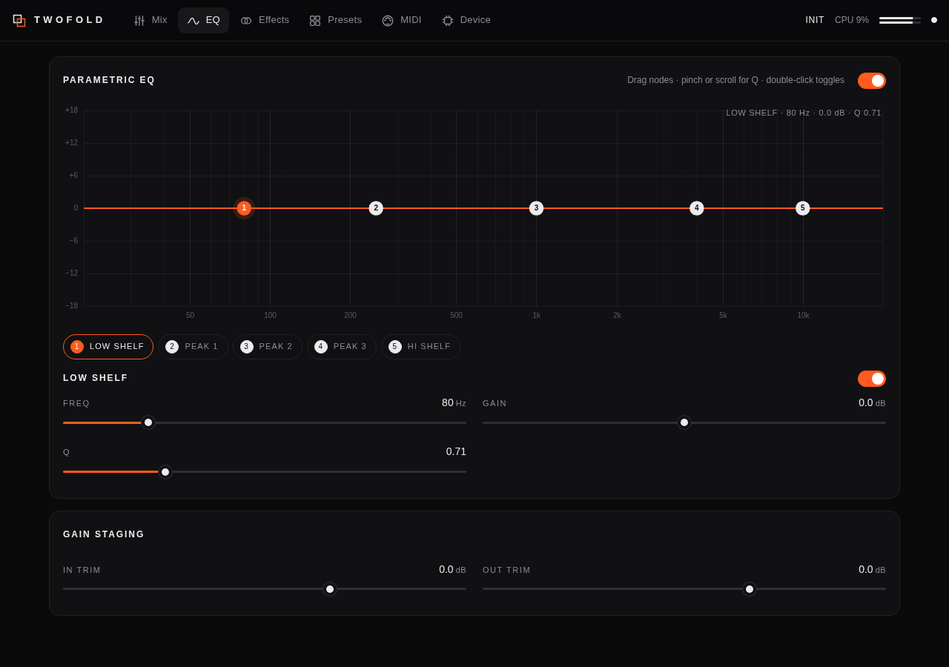The image size is (949, 667).
Task: Click the Q slider track
Action: [x=265, y=471]
